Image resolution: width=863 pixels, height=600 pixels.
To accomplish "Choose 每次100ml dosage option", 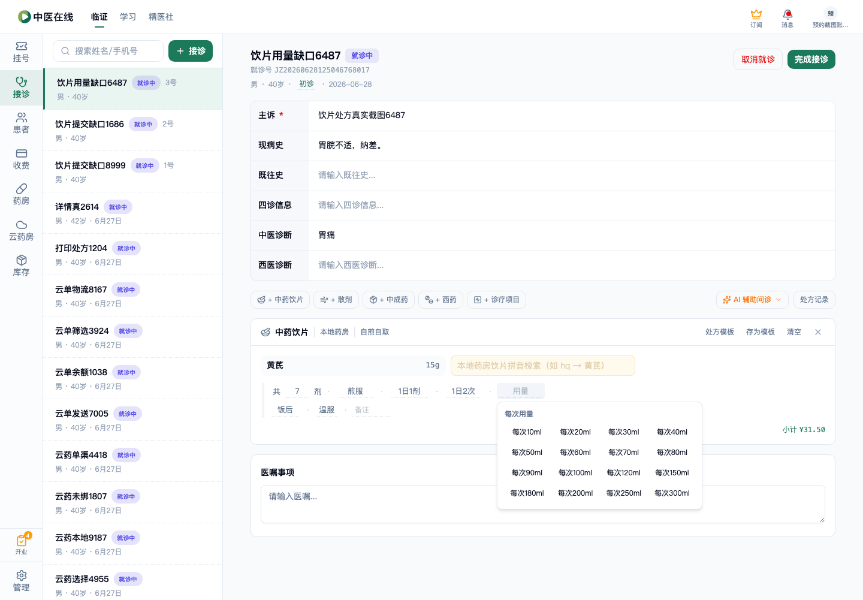I will (575, 473).
